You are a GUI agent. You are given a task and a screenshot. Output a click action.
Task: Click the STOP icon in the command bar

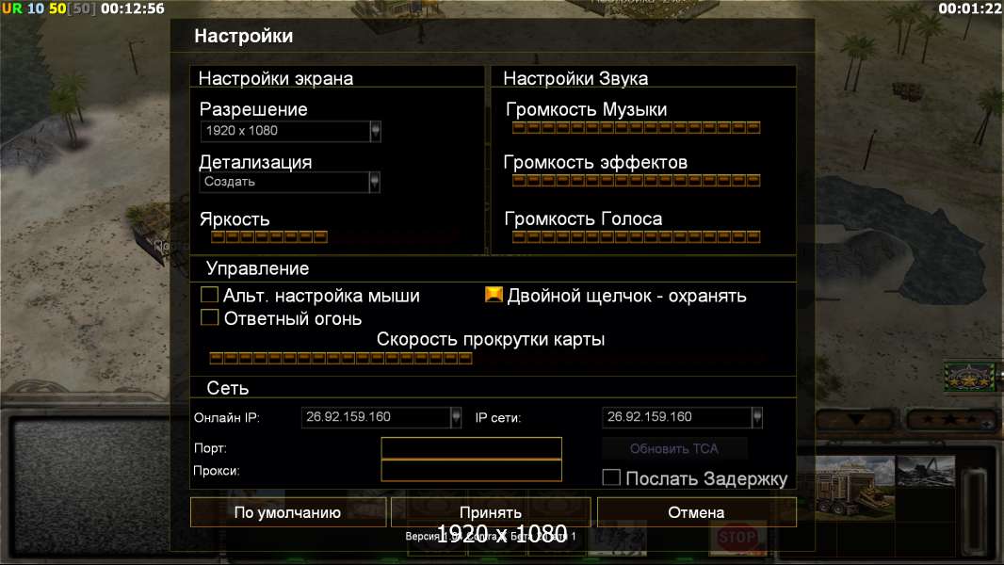click(737, 538)
